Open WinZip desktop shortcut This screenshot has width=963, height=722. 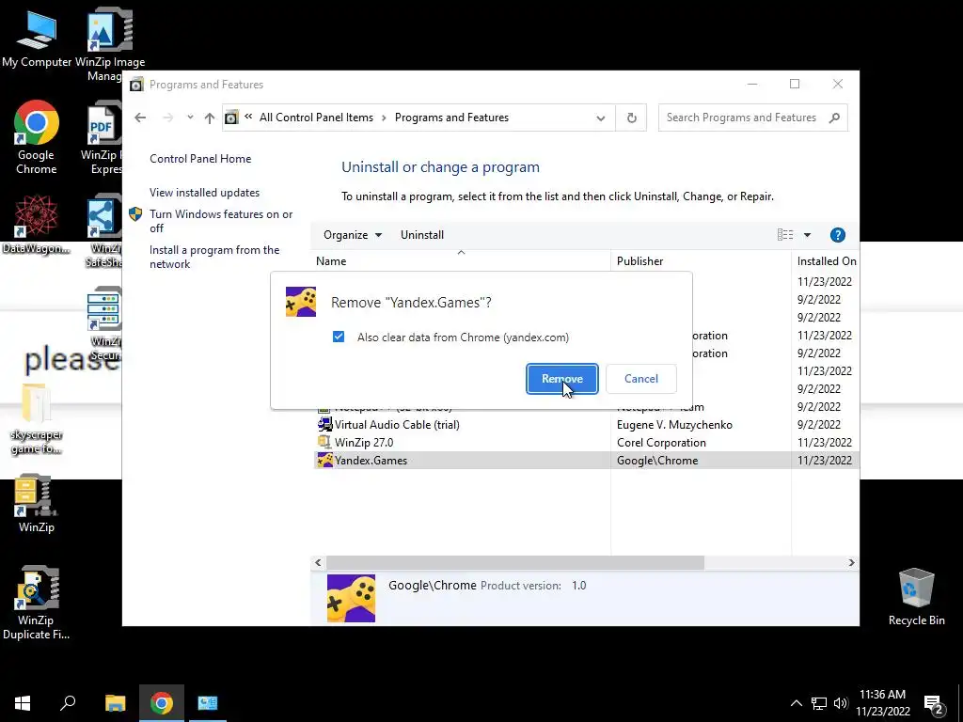point(37,503)
